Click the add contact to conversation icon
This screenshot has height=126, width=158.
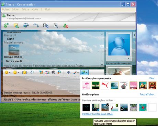6,25
